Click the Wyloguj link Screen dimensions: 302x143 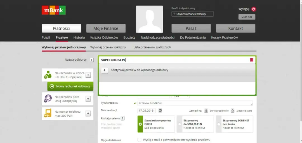(244, 9)
